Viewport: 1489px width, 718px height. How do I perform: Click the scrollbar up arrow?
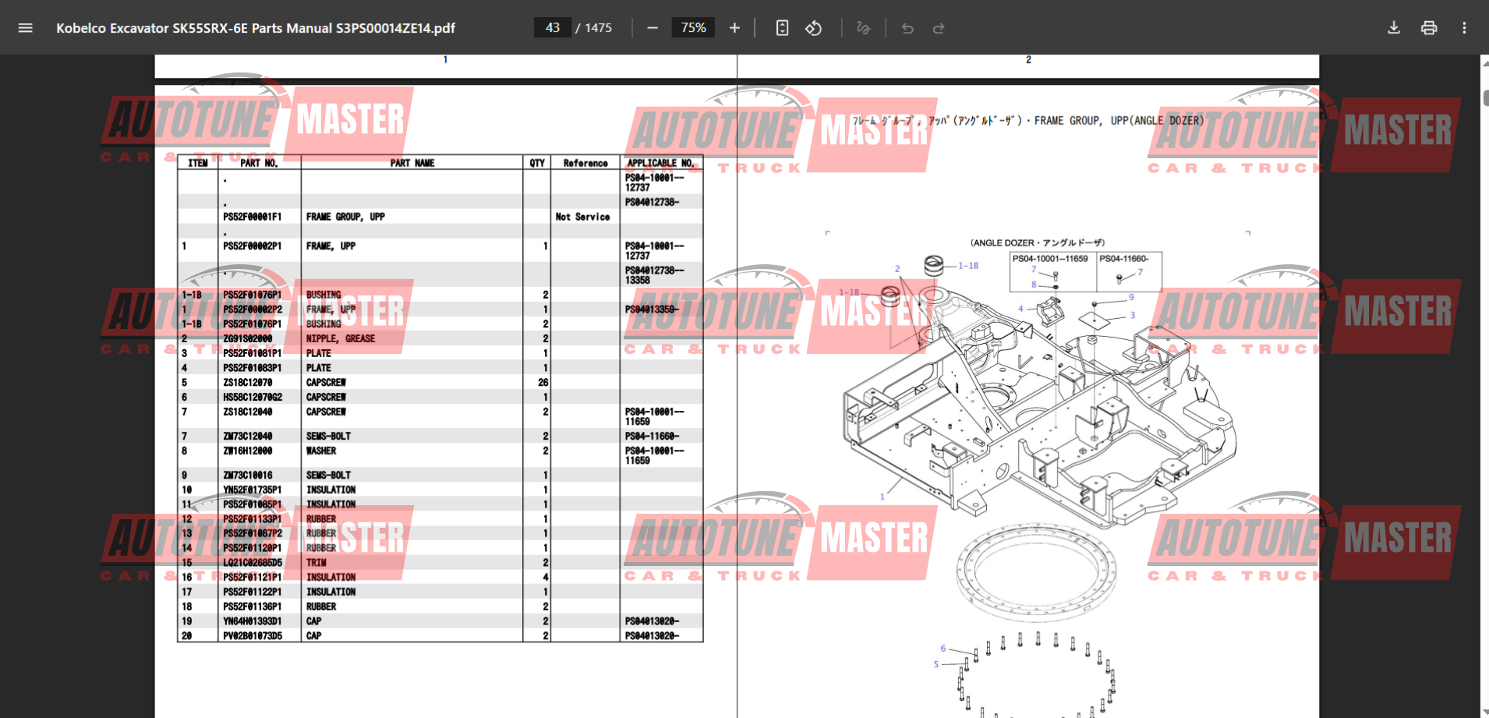point(1484,62)
